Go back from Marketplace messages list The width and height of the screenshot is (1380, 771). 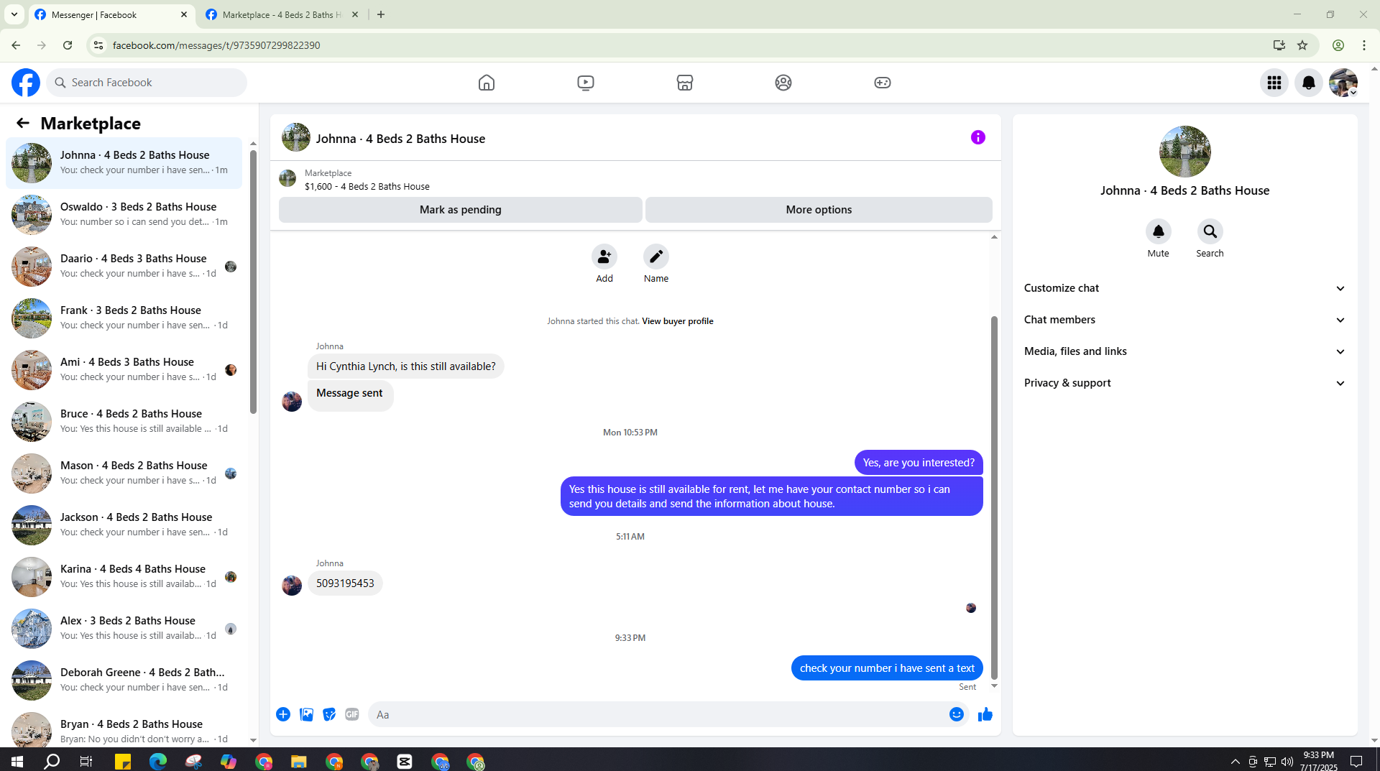(x=23, y=124)
